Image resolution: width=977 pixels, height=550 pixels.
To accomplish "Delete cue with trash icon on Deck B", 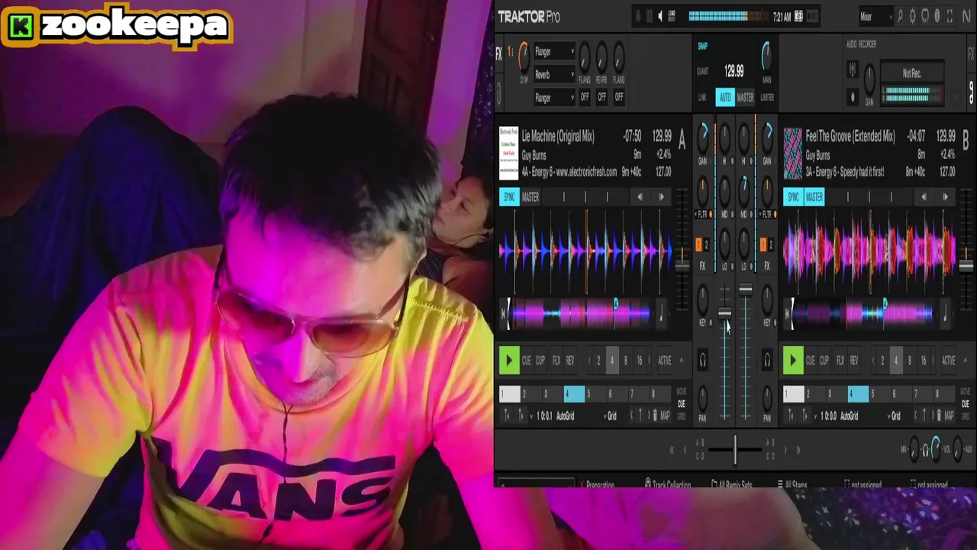I will (938, 416).
